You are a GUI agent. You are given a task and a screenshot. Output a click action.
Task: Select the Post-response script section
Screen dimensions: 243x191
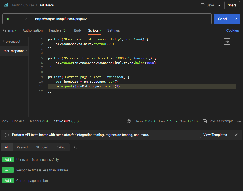[14, 51]
